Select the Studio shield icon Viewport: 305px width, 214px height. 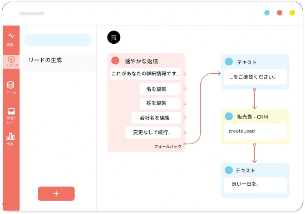tap(11, 59)
